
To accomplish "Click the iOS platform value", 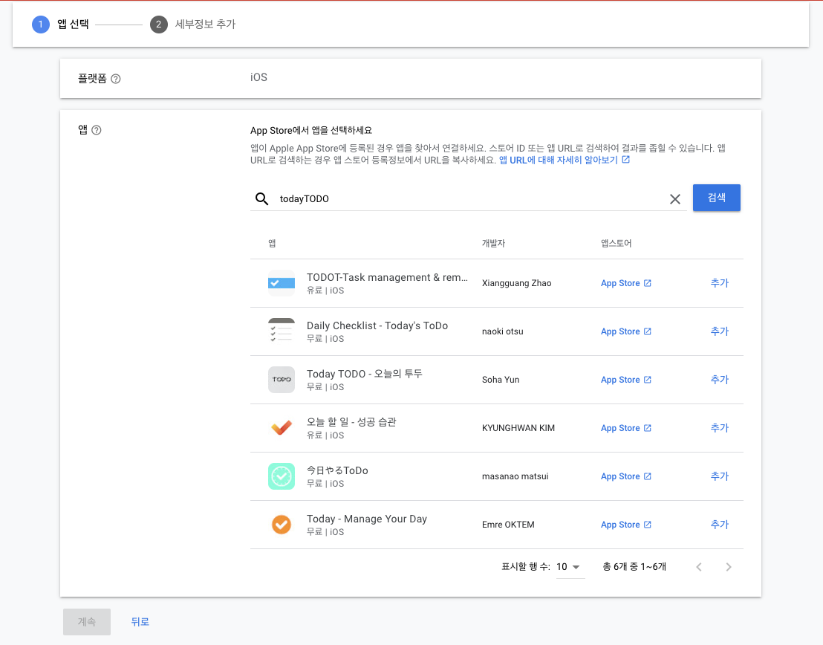I will click(258, 77).
